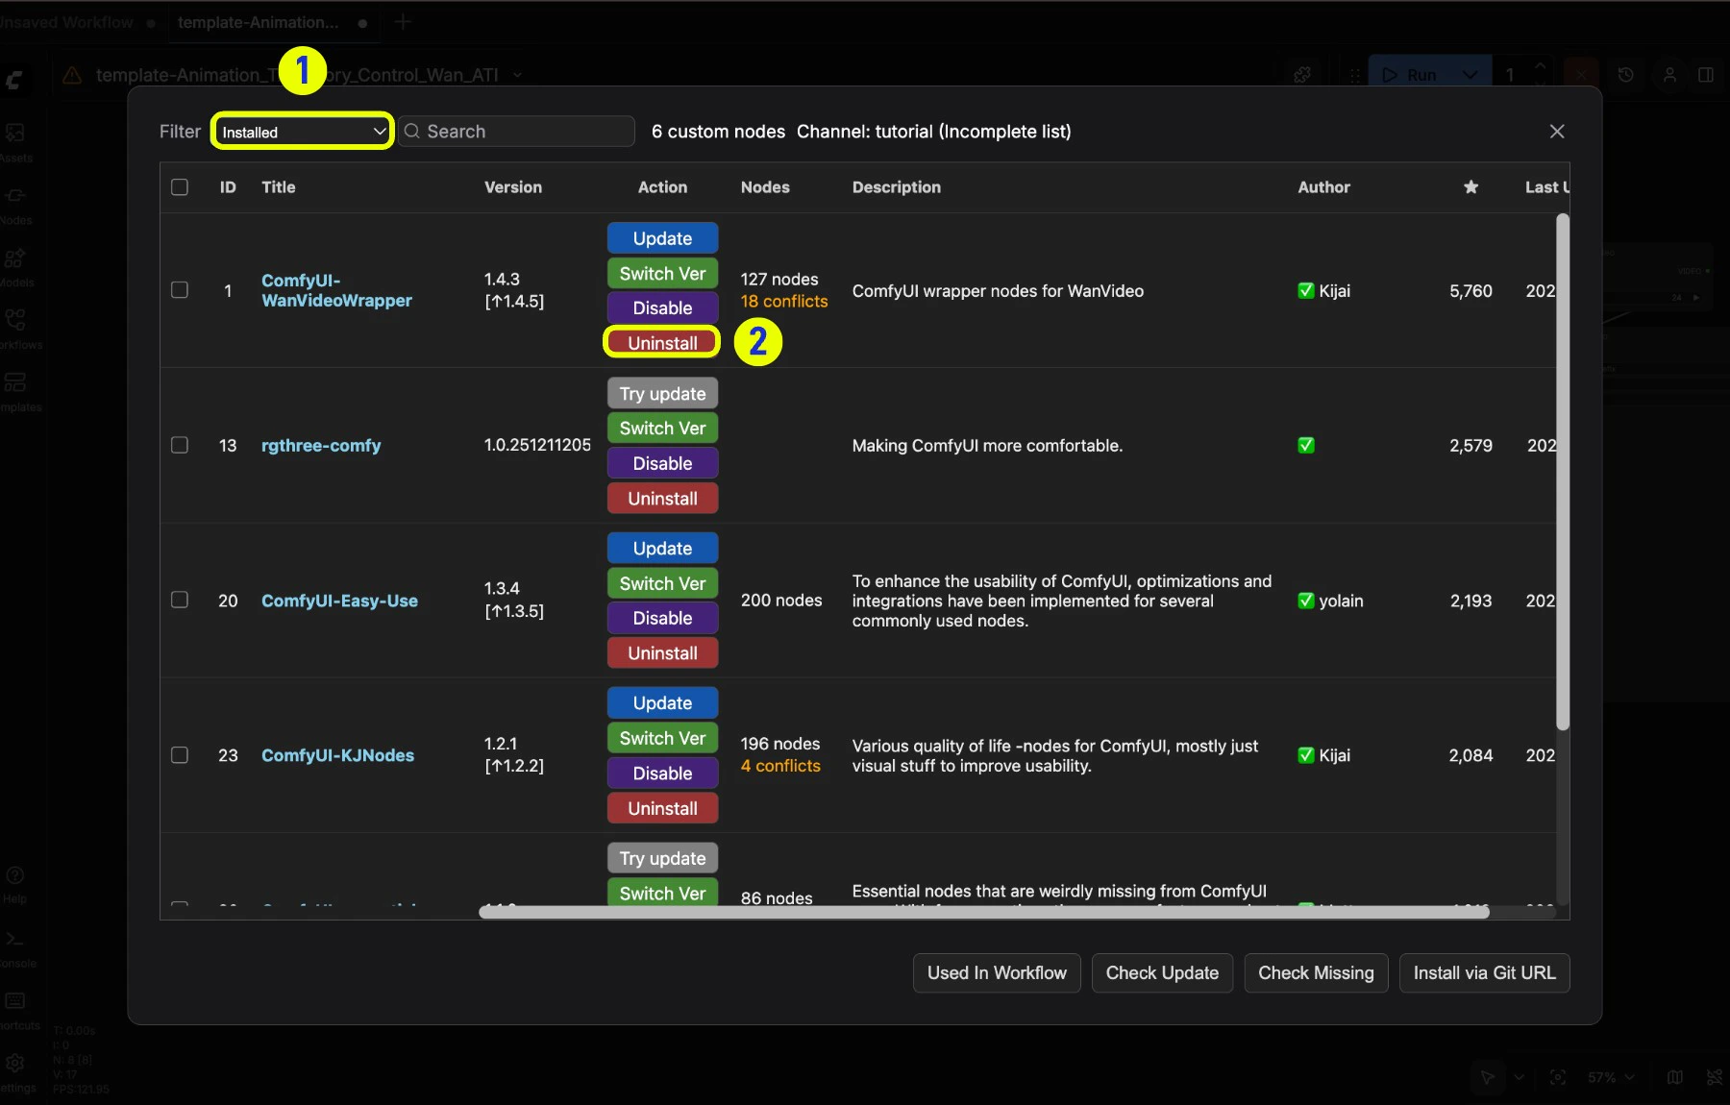Image resolution: width=1730 pixels, height=1105 pixels.
Task: Click the Run button in top toolbar
Action: click(x=1411, y=75)
